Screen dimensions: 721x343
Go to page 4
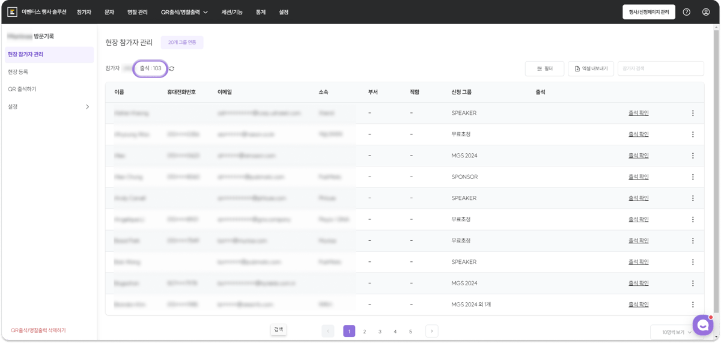point(395,331)
